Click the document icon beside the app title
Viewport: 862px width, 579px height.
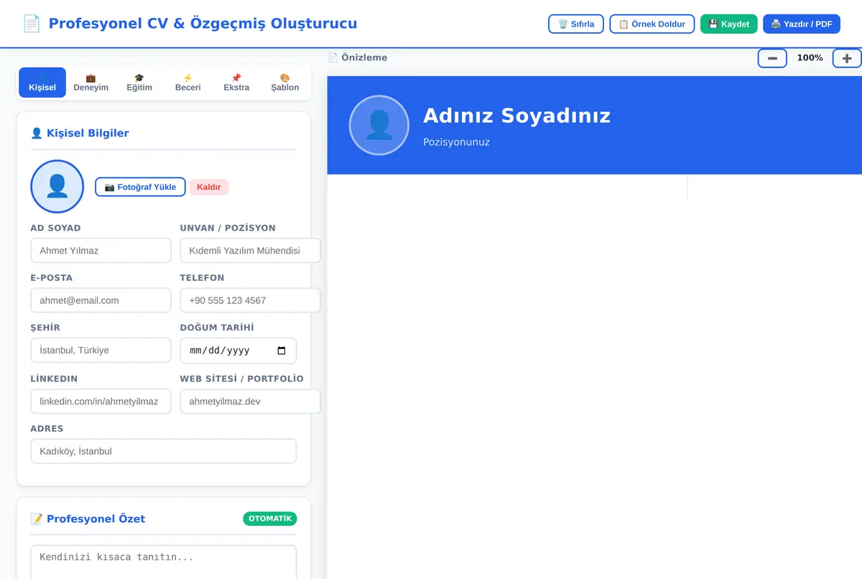point(31,24)
